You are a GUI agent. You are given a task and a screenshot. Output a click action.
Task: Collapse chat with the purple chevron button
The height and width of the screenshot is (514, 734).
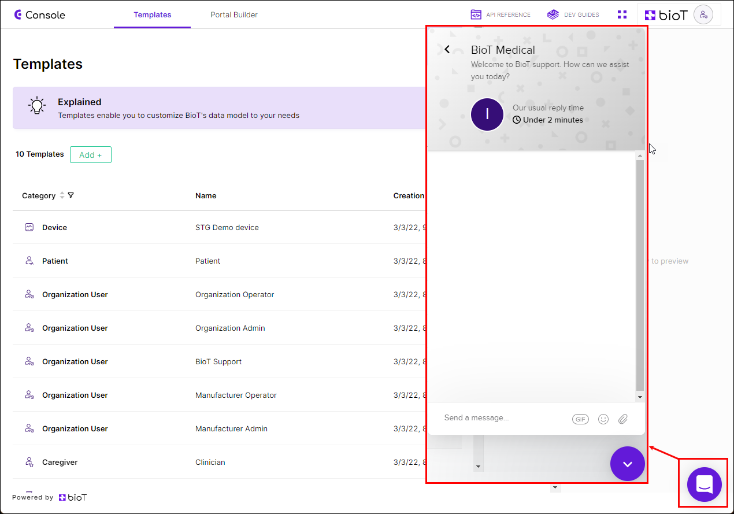coord(628,464)
